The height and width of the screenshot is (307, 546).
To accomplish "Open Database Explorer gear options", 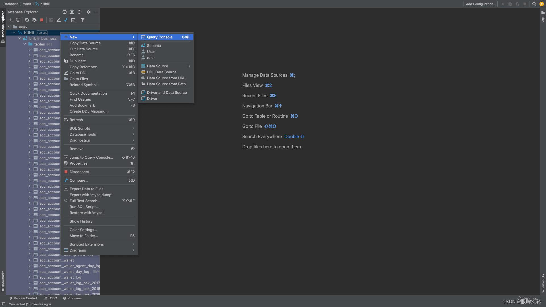I will click(89, 12).
